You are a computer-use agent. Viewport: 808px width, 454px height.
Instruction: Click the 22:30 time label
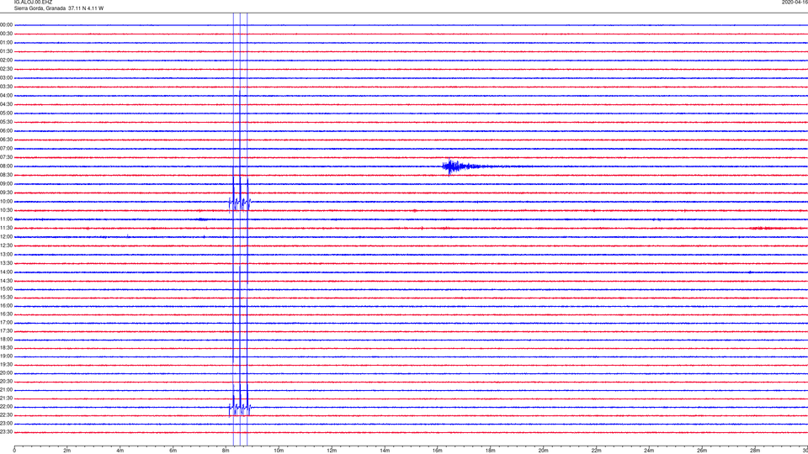point(6,414)
